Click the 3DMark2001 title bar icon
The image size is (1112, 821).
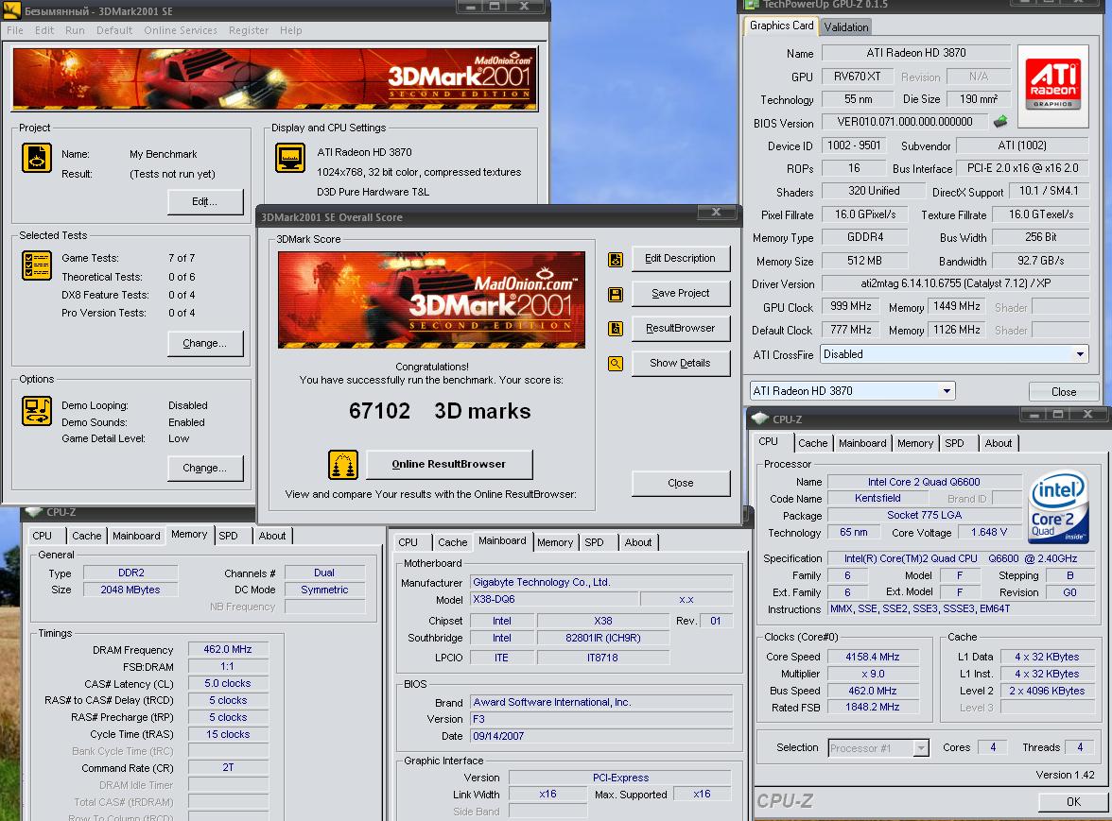click(x=10, y=9)
